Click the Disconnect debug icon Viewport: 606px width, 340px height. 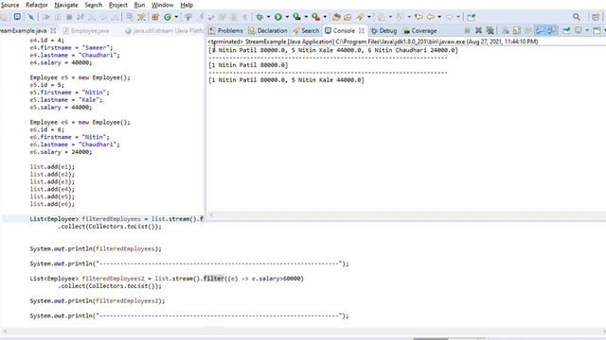pyautogui.click(x=80, y=17)
